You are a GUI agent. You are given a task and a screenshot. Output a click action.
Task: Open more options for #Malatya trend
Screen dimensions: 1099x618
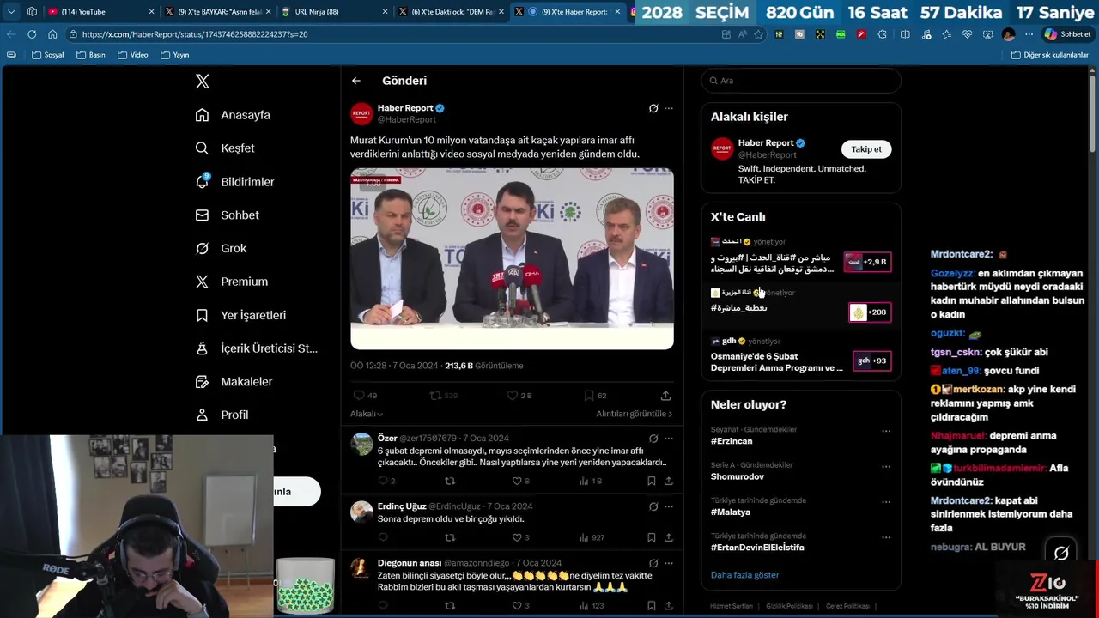coord(886,502)
